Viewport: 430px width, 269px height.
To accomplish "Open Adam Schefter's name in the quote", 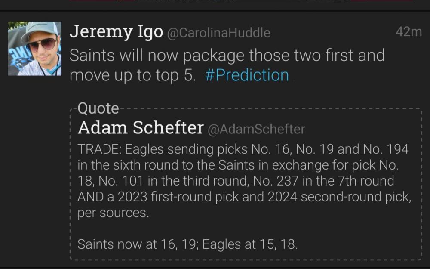I will [x=140, y=128].
